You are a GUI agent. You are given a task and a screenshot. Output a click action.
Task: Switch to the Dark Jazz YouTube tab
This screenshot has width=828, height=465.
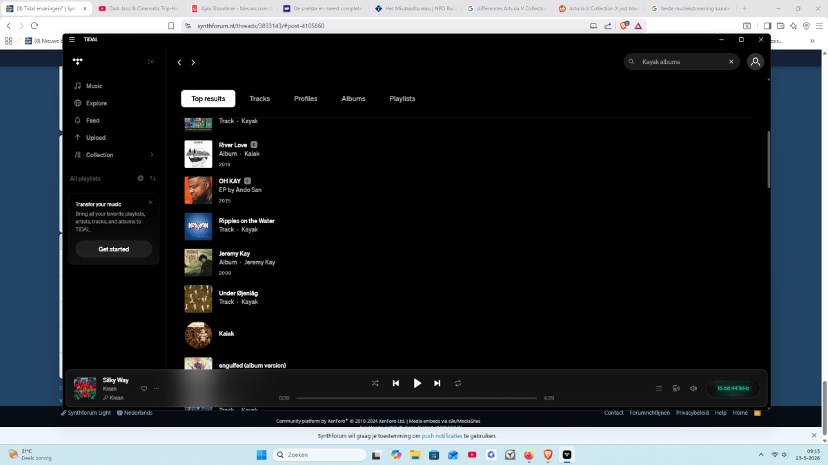138,8
